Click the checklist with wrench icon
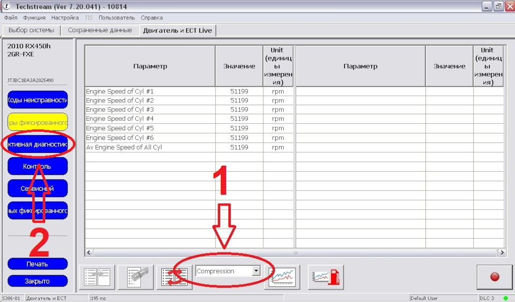 136,277
